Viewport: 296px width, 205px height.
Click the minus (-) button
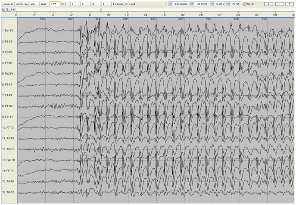click(280, 4)
